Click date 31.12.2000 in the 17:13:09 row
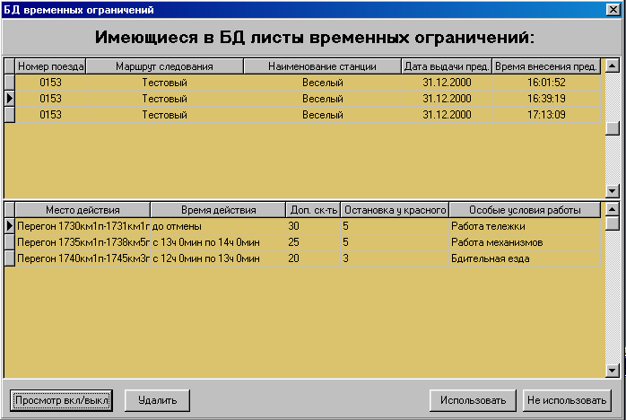Image resolution: width=626 pixels, height=420 pixels. coord(447,115)
